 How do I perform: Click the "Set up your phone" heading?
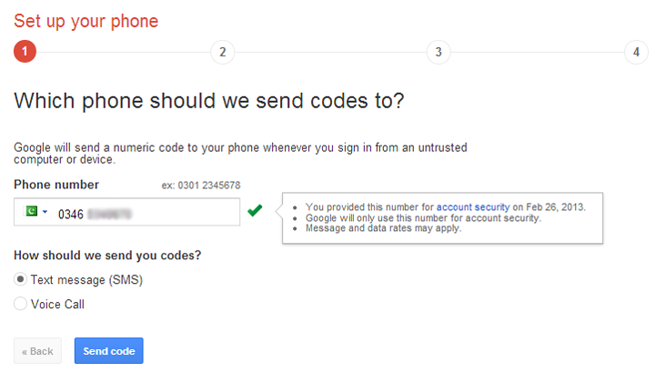coord(86,20)
